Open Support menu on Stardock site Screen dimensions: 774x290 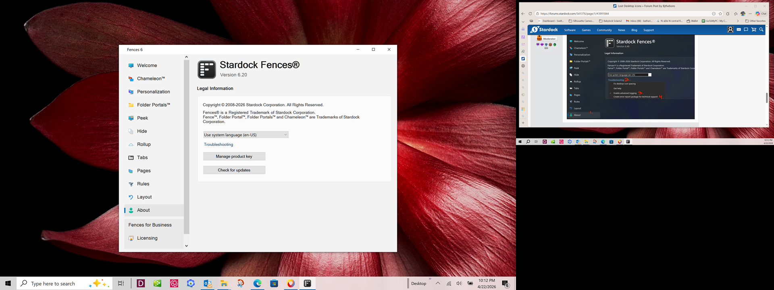pyautogui.click(x=649, y=30)
